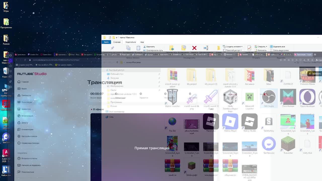Open Видео in RUTUBE Studio sidebar
The width and height of the screenshot is (322, 181).
coord(22,88)
